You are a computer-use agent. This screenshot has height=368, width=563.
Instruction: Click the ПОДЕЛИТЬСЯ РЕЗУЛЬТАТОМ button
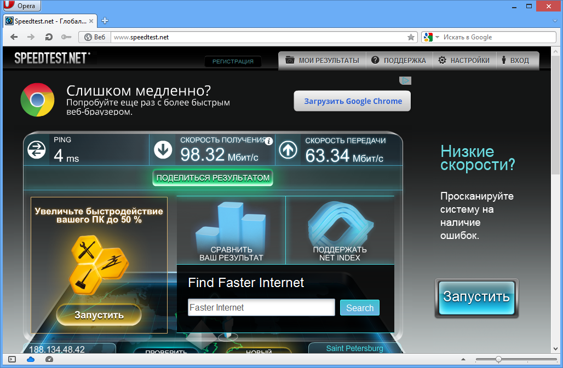[x=213, y=178]
